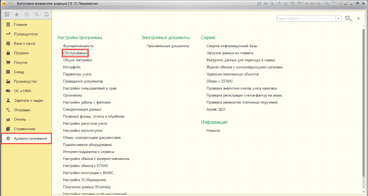Viewport: 368px width, 196px height.
Task: Click the M- memory subtract button
Action: [319, 4]
